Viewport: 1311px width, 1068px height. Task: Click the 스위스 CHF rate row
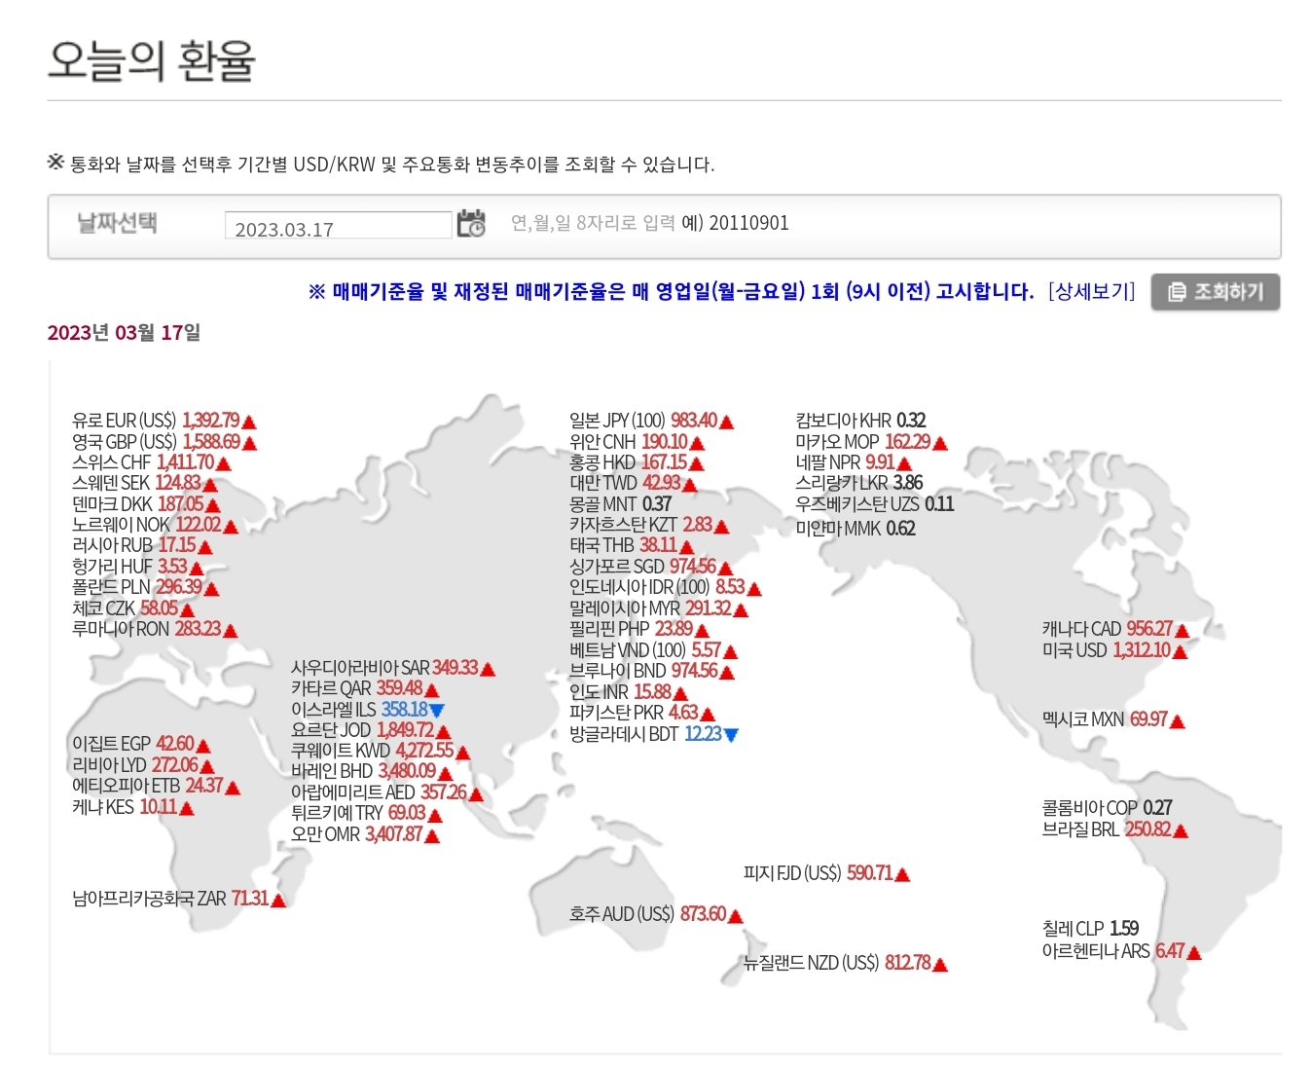152,462
